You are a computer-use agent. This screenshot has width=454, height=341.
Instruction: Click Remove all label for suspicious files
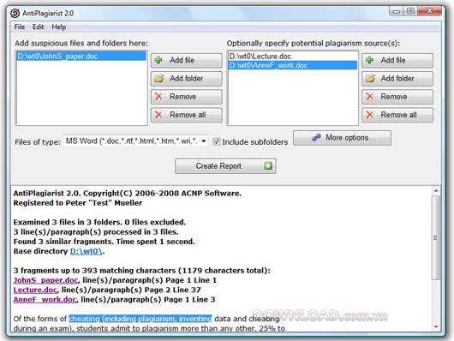coord(188,115)
